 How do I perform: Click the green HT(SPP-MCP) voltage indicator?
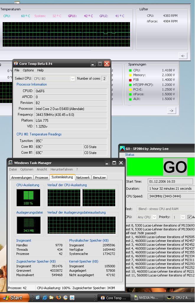(130, 85)
